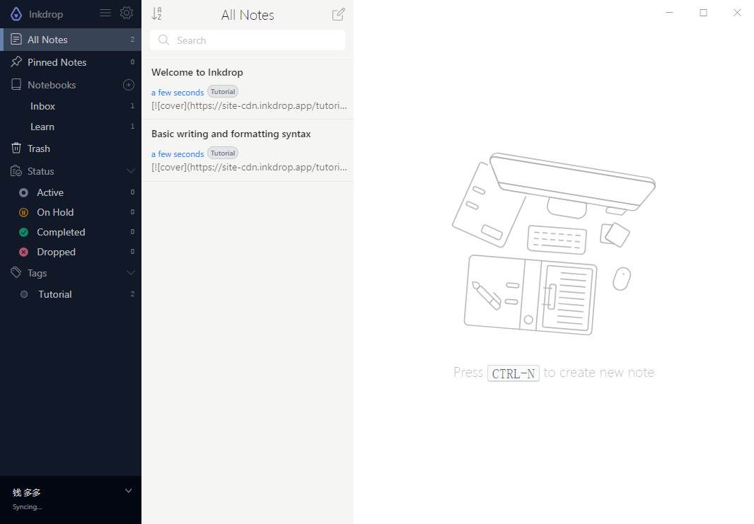Image resolution: width=754 pixels, height=524 pixels.
Task: Open Pinned Notes in the sidebar
Action: pos(71,62)
